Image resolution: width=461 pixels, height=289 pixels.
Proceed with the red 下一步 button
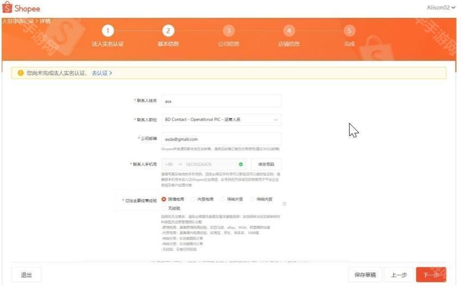coord(431,275)
